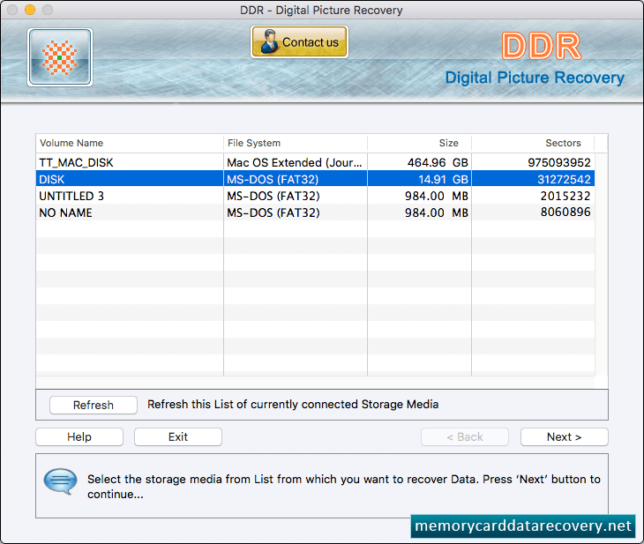Select the TT_MAC_DISK volume row
Viewport: 644px width, 544px height.
pyautogui.click(x=315, y=162)
